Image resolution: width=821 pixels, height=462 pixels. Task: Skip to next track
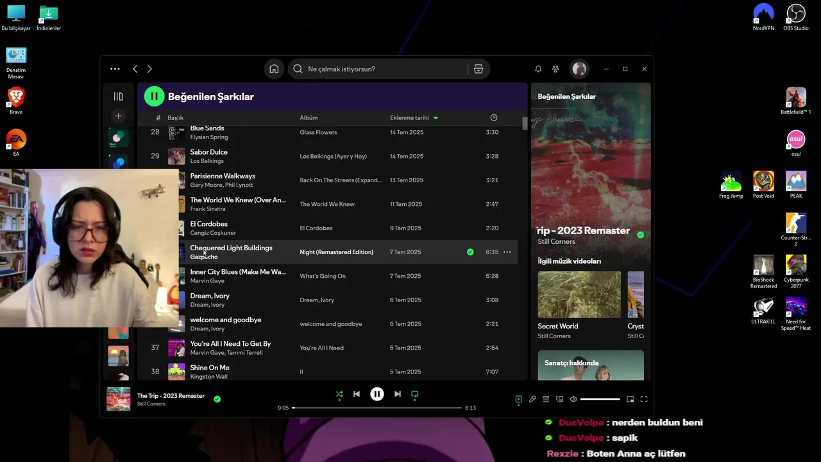[x=398, y=394]
